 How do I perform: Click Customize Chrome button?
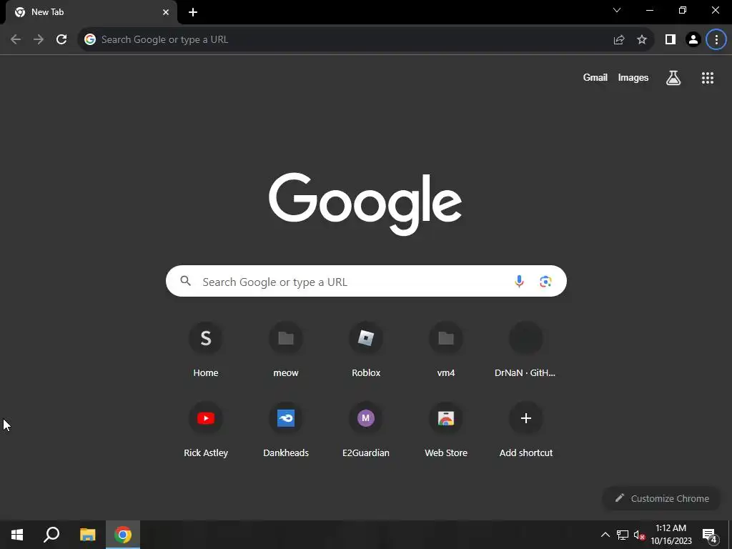pos(662,498)
